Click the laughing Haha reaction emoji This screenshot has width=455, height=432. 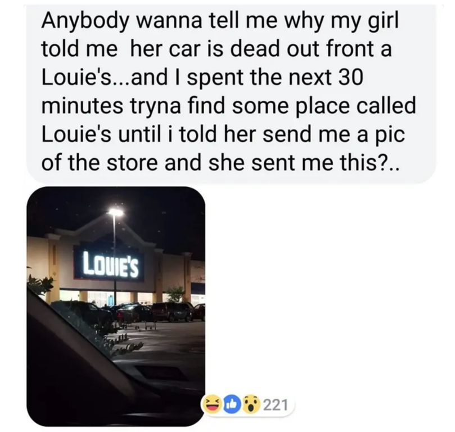(213, 405)
